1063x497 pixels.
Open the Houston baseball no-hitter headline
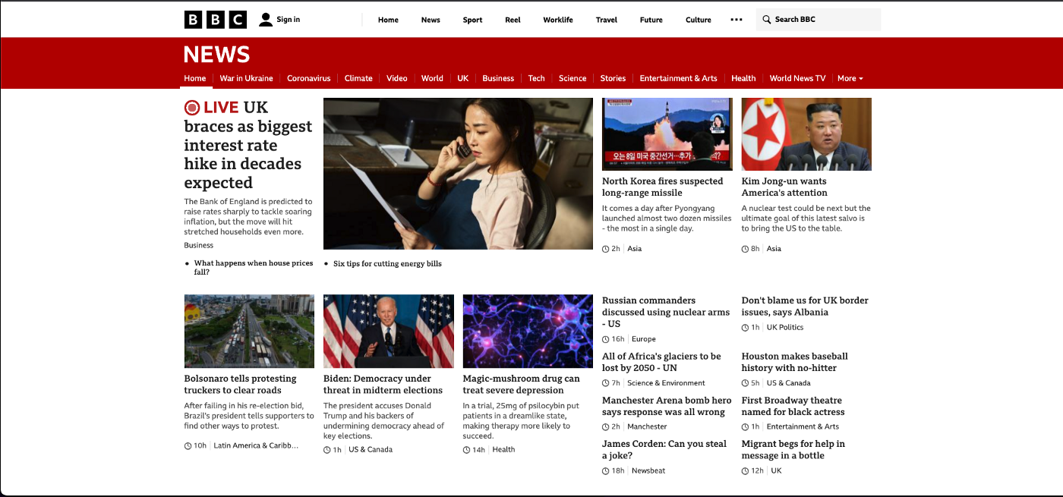(x=795, y=362)
